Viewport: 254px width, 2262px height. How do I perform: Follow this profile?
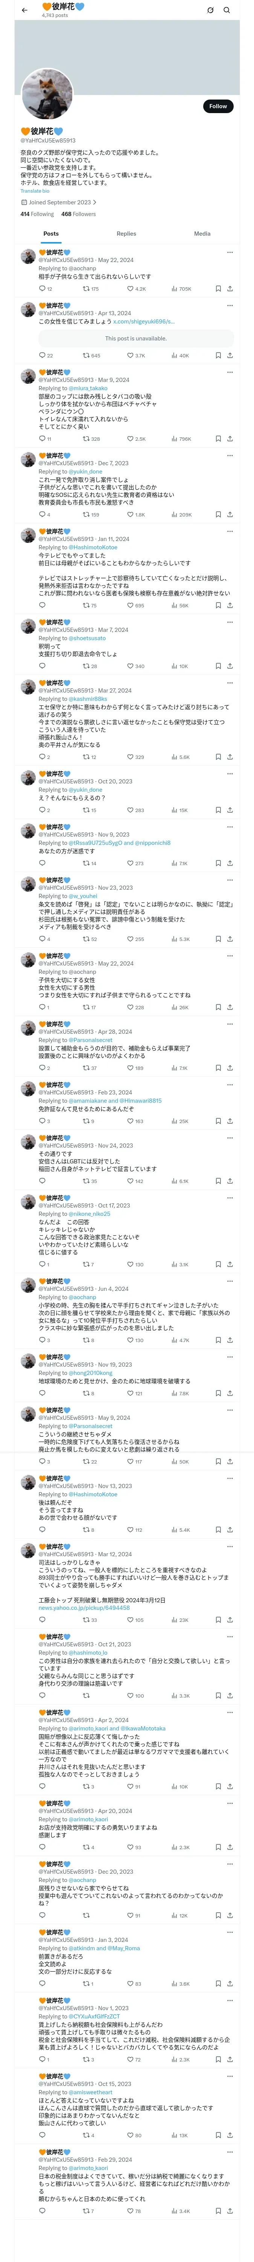[218, 106]
